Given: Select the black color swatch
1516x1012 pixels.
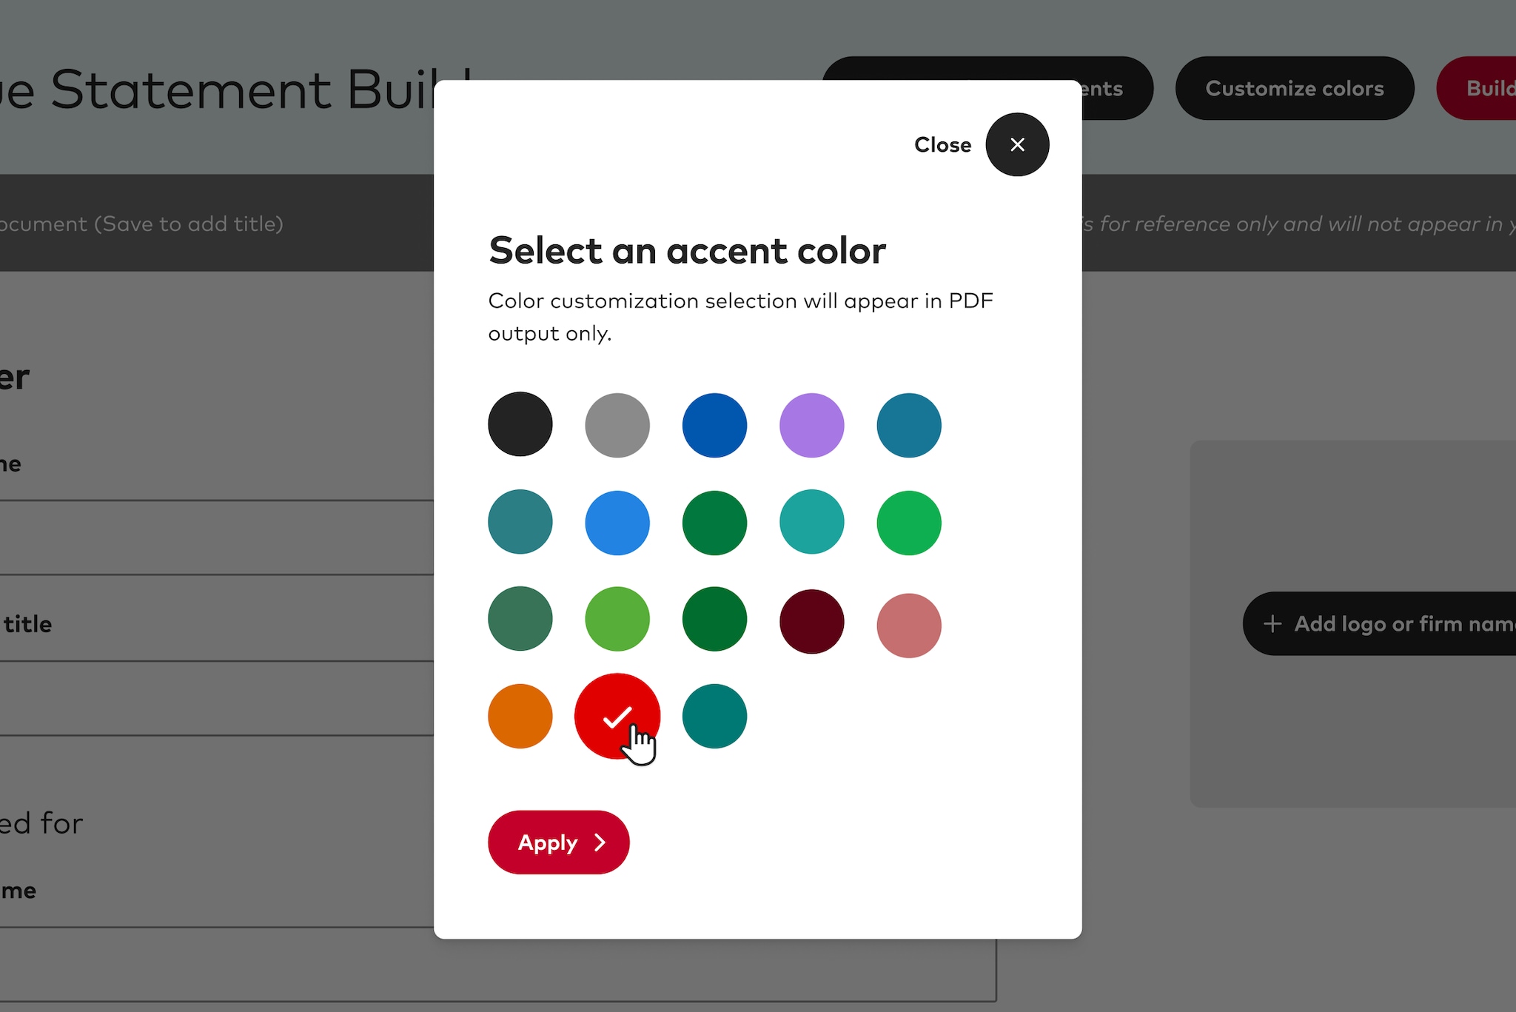Looking at the screenshot, I should [520, 424].
